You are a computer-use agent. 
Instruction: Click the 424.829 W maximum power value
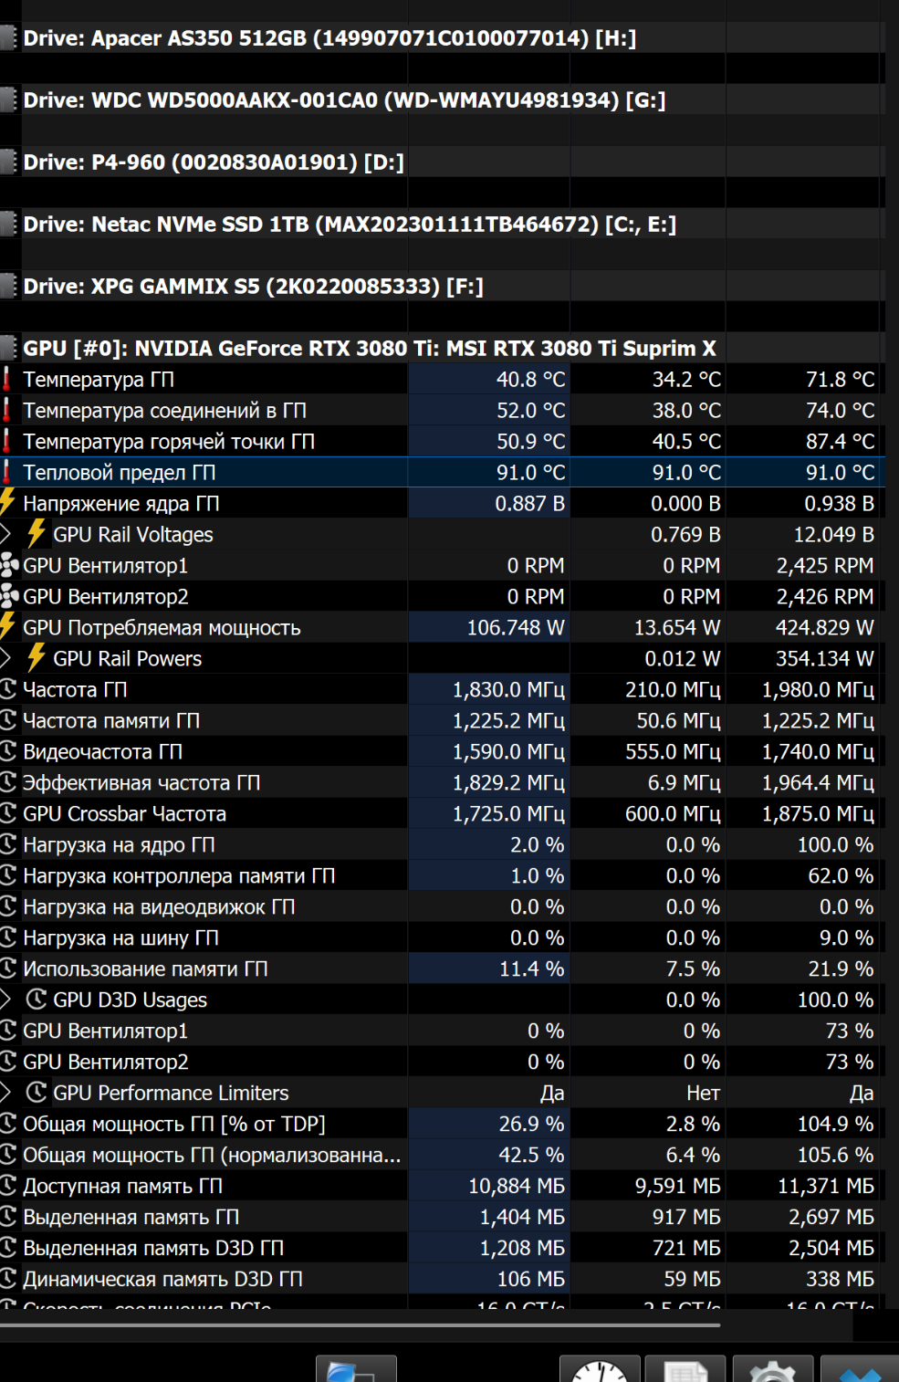coord(825,628)
